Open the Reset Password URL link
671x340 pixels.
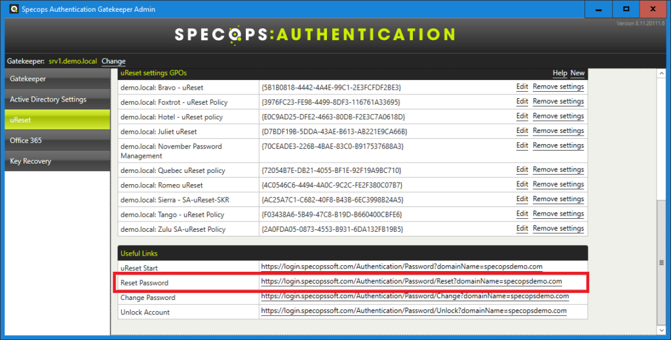coord(412,282)
